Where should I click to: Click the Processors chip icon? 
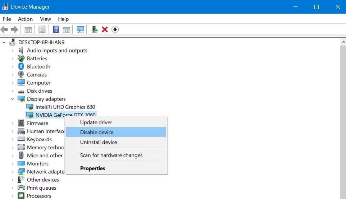coord(21,196)
